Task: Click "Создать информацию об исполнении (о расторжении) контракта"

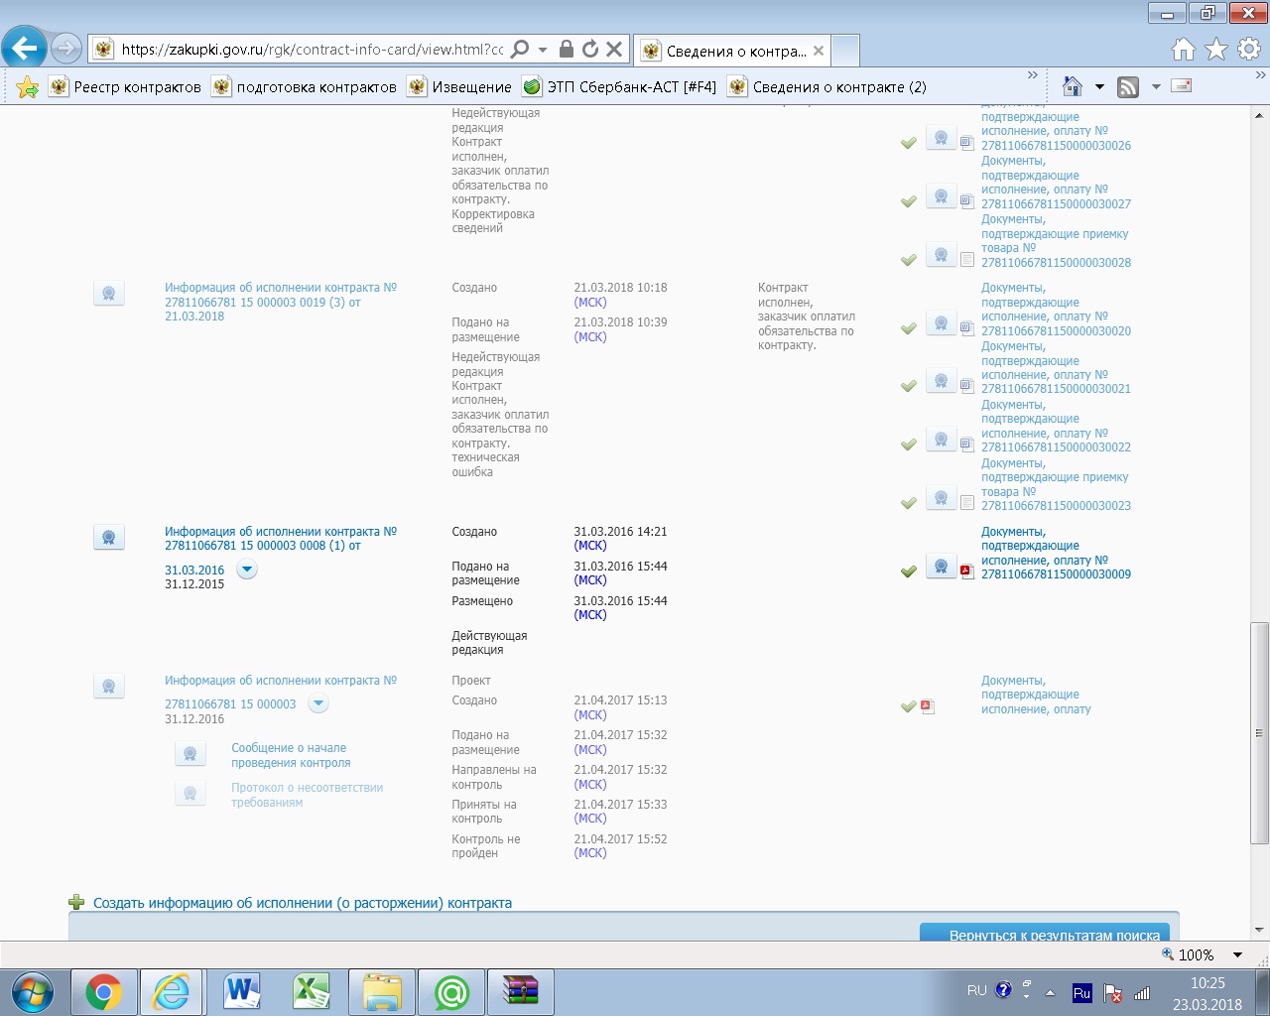Action: pyautogui.click(x=303, y=903)
